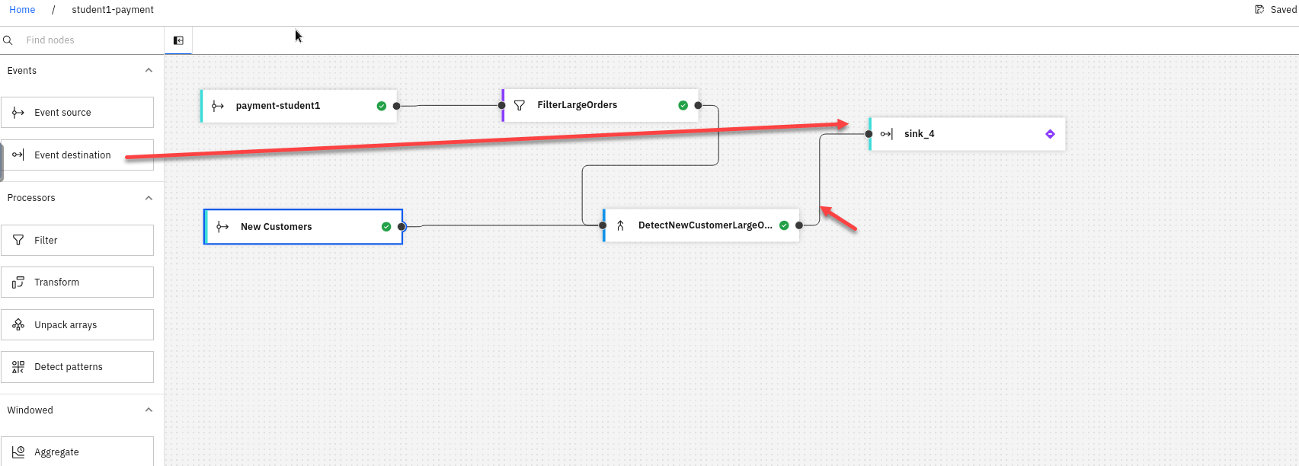Click green check status on payment-student1 node

382,106
